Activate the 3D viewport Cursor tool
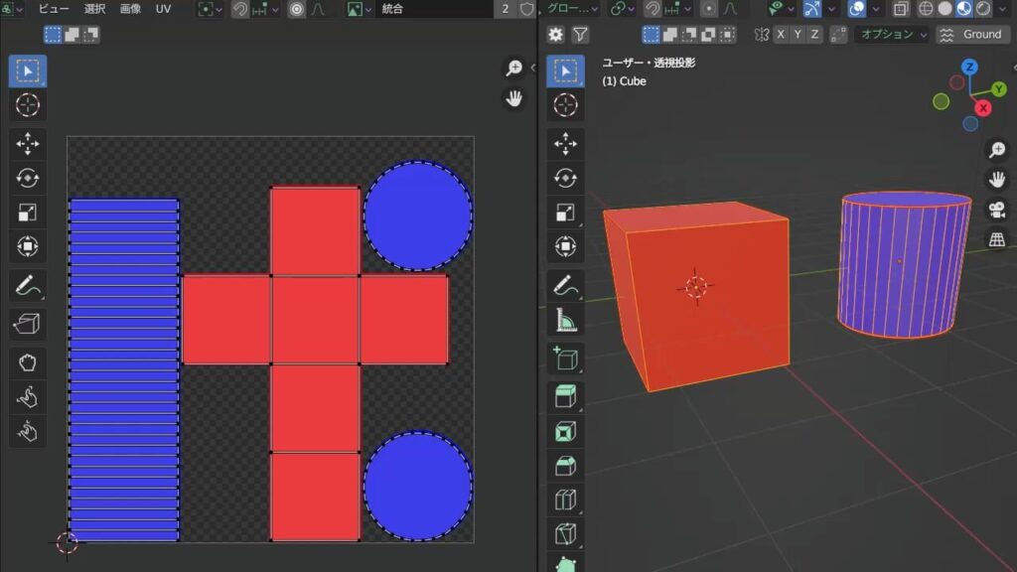This screenshot has height=572, width=1017. 565,105
